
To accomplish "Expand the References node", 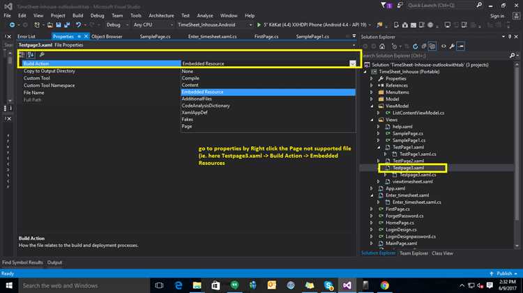I will click(x=372, y=86).
